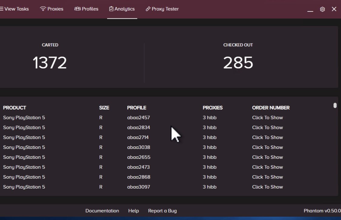Open the Profiles tab
The image size is (341, 220).
(86, 9)
